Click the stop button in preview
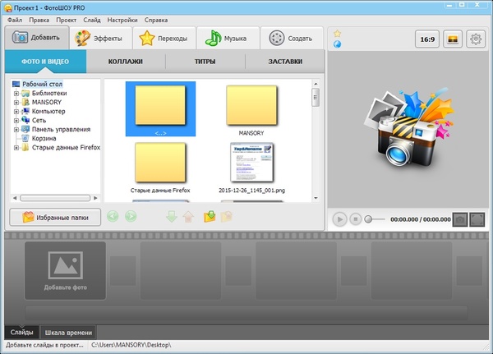Screen dimensions: 493x354 pos(355,219)
